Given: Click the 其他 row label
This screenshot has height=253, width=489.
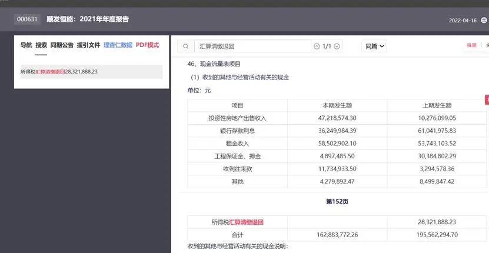Looking at the screenshot, I should [x=237, y=182].
